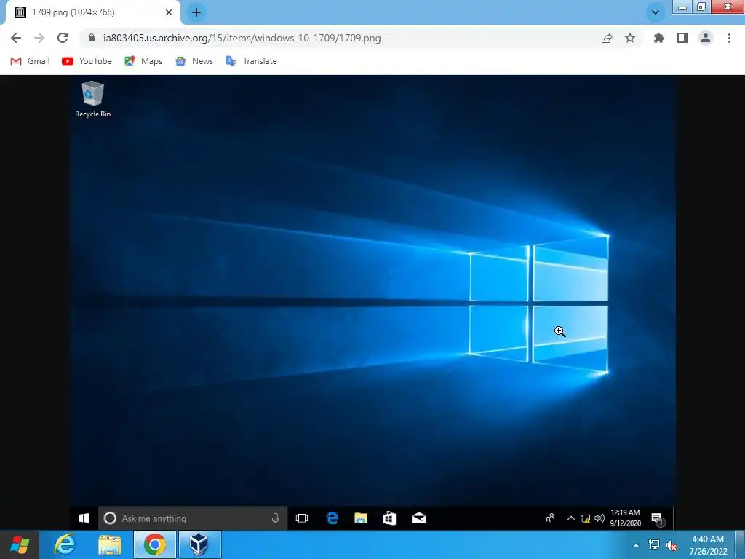Image resolution: width=745 pixels, height=559 pixels.
Task: Show hidden system tray icons arrow
Action: pos(636,545)
